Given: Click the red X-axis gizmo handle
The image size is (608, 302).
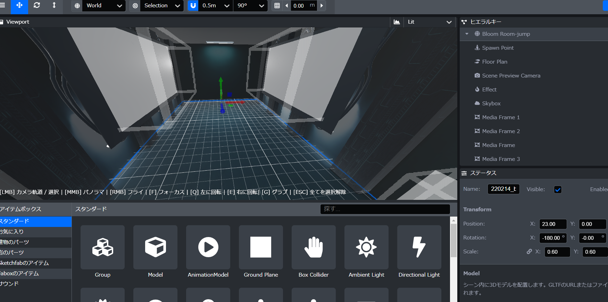Looking at the screenshot, I should [235, 102].
